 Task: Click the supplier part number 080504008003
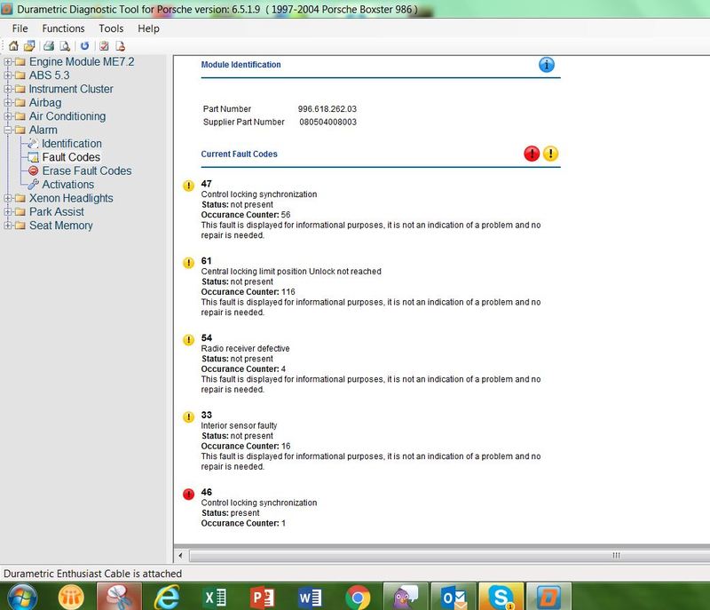point(327,123)
